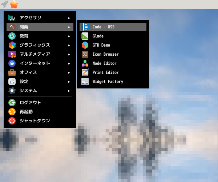The width and height of the screenshot is (218, 182).
Task: Open the オフィス menu category
Action: [40, 72]
